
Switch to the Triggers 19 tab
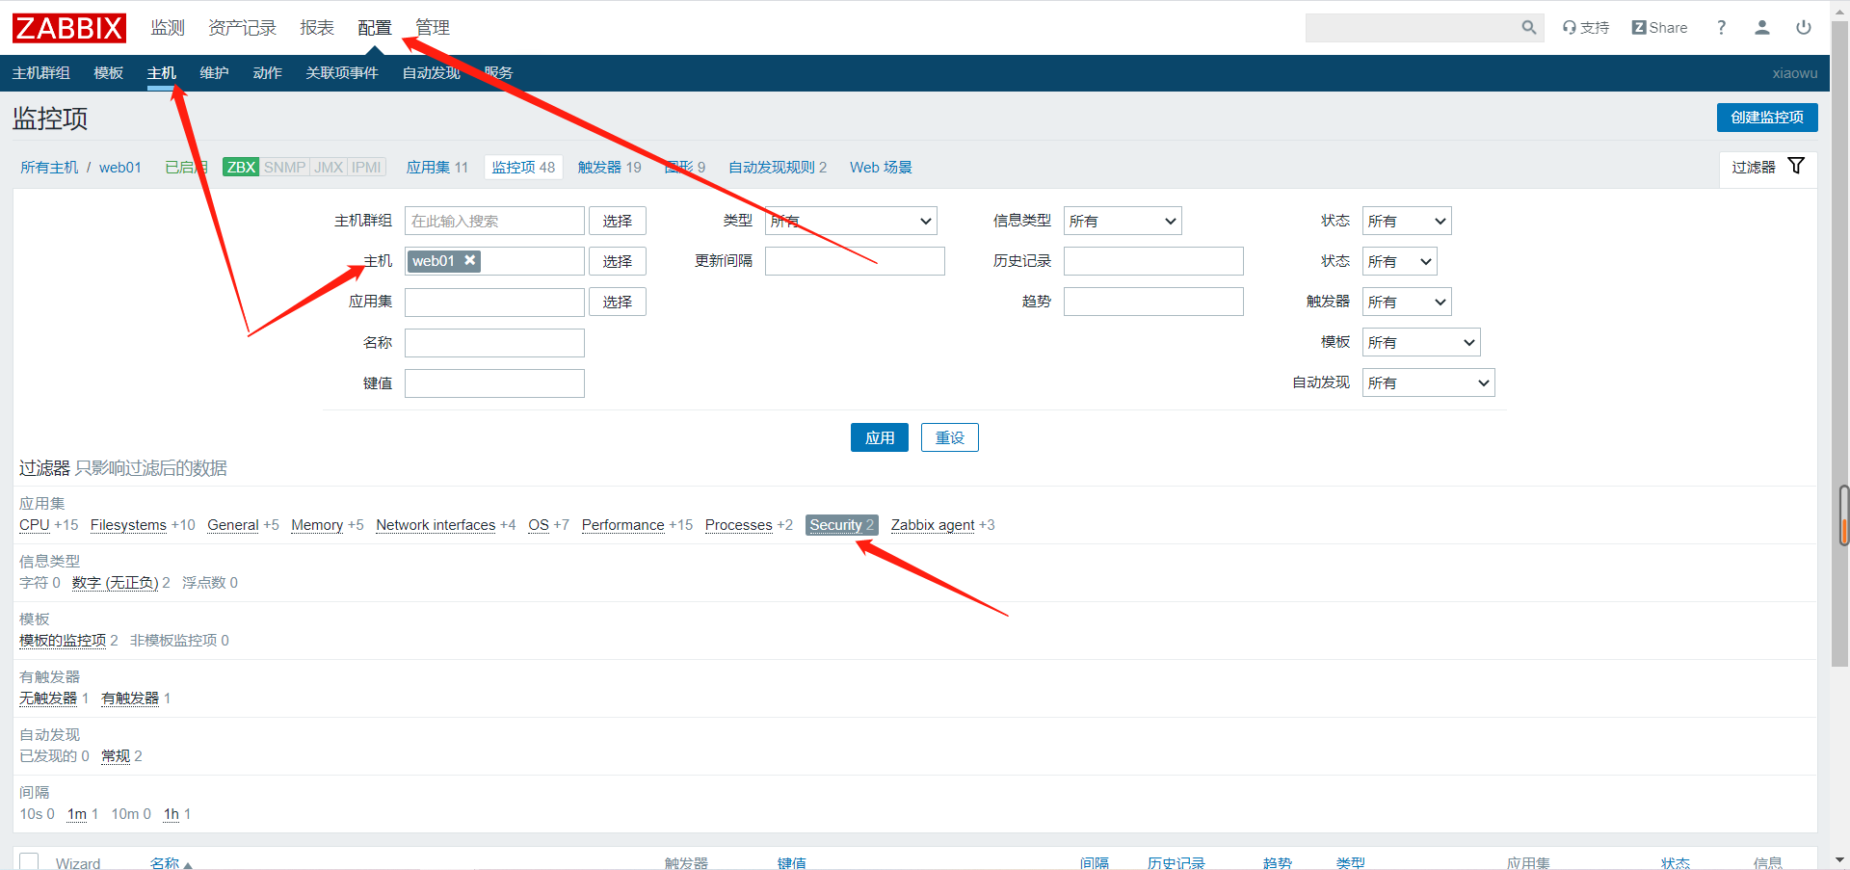tap(609, 167)
